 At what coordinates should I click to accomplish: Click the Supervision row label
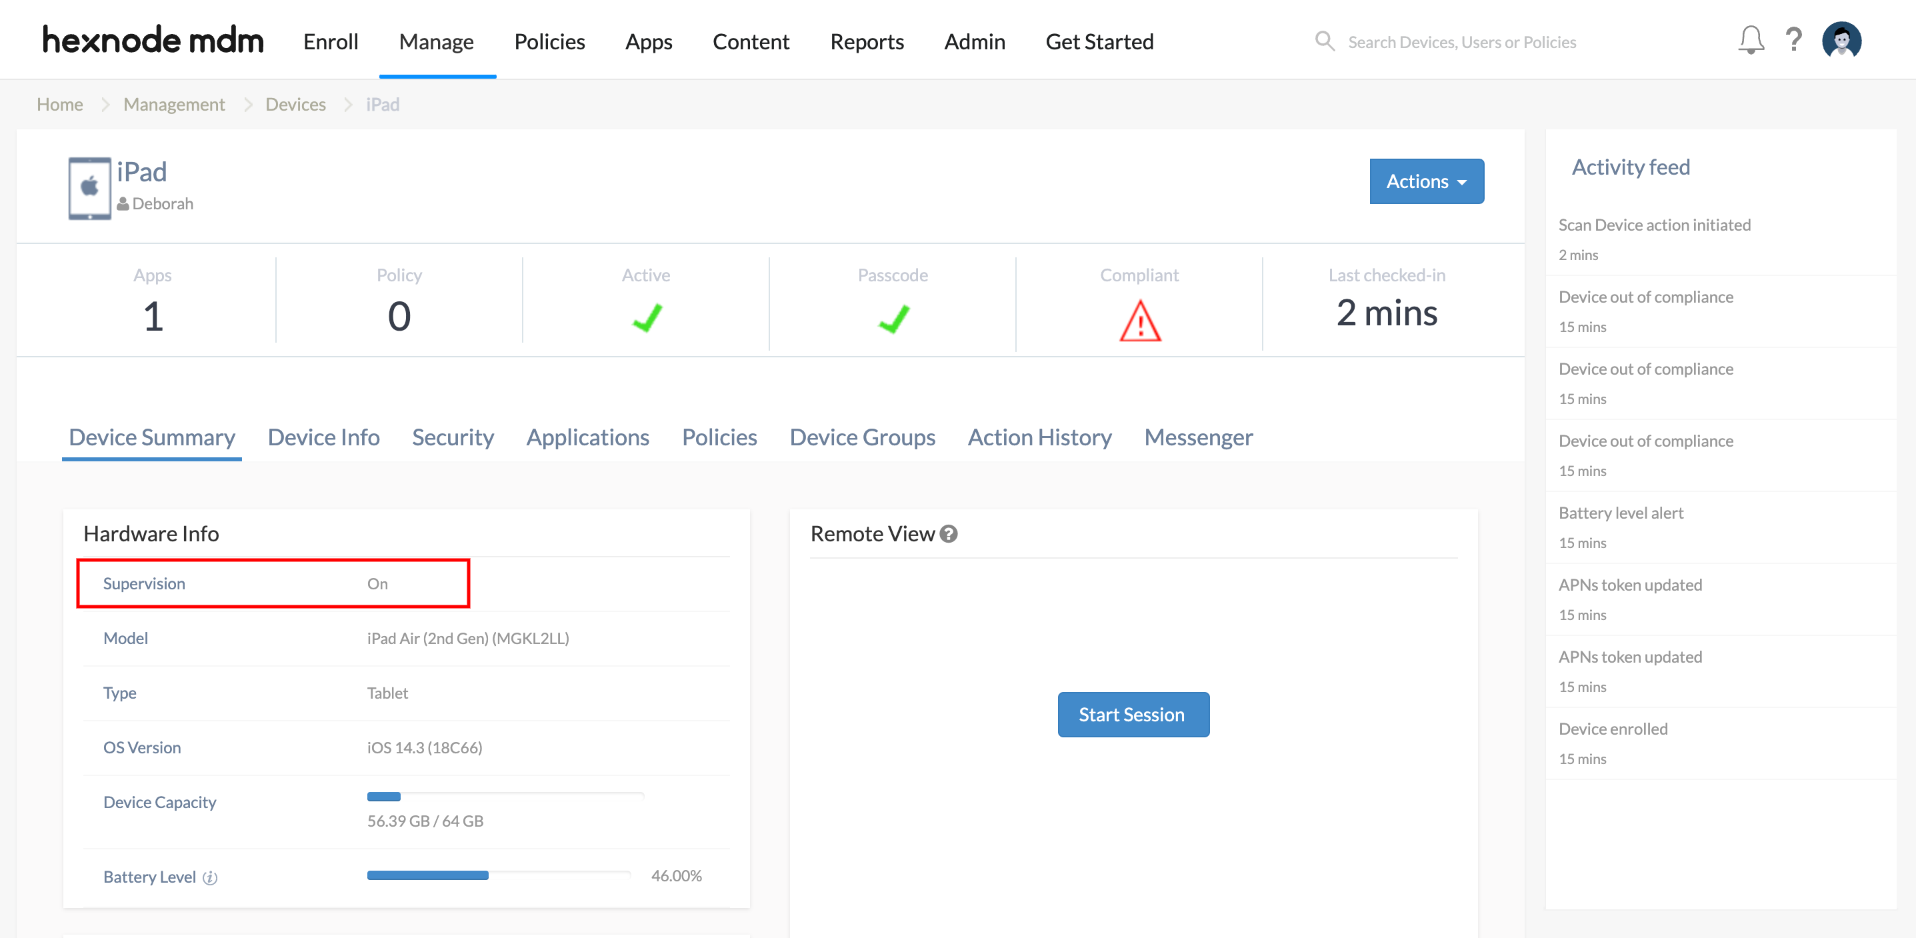click(143, 583)
